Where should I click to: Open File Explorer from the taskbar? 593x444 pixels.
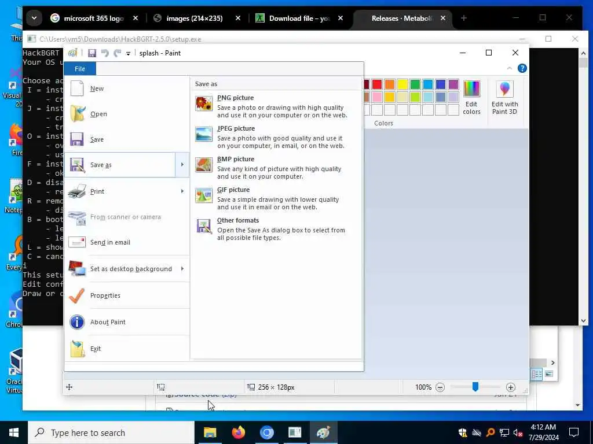tap(210, 432)
